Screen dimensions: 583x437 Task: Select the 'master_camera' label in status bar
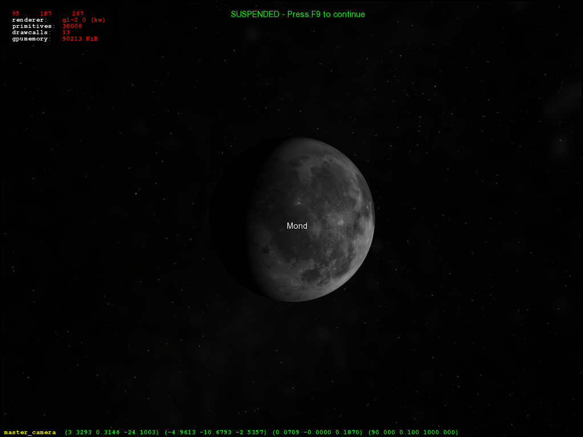point(30,432)
